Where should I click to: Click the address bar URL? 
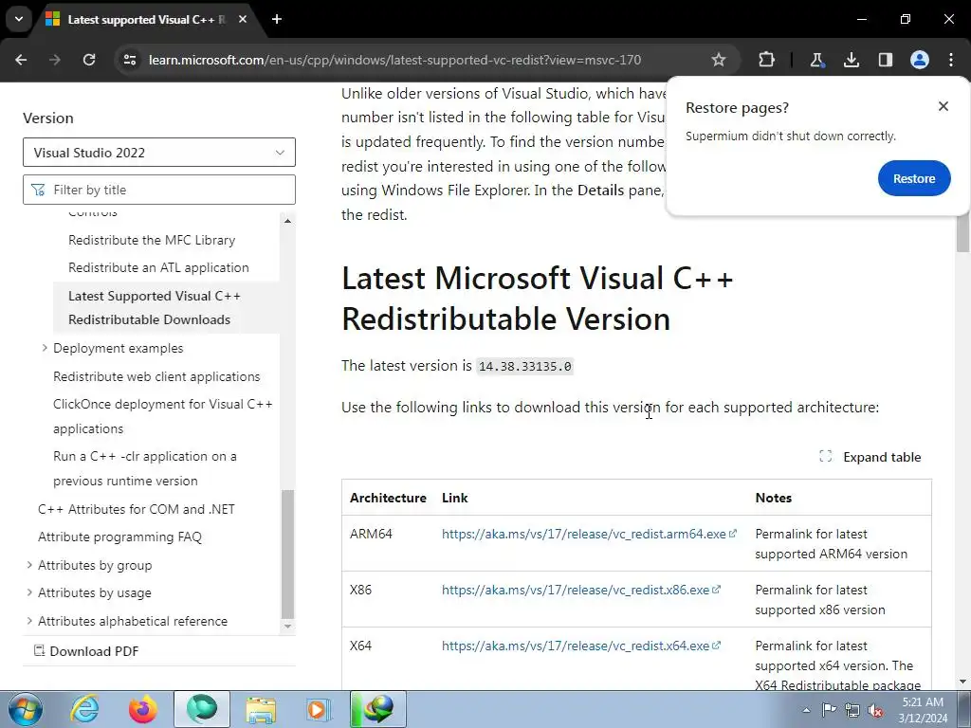[x=394, y=60]
